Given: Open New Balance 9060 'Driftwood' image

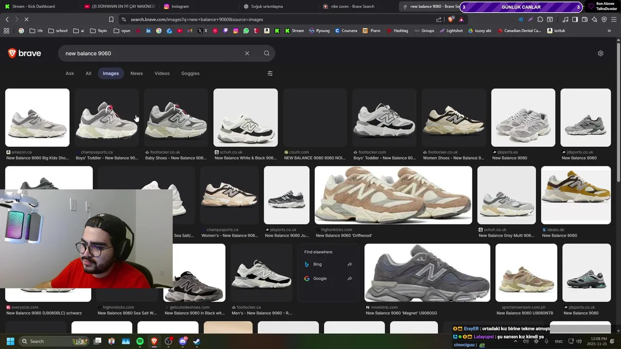Looking at the screenshot, I should click(x=393, y=195).
